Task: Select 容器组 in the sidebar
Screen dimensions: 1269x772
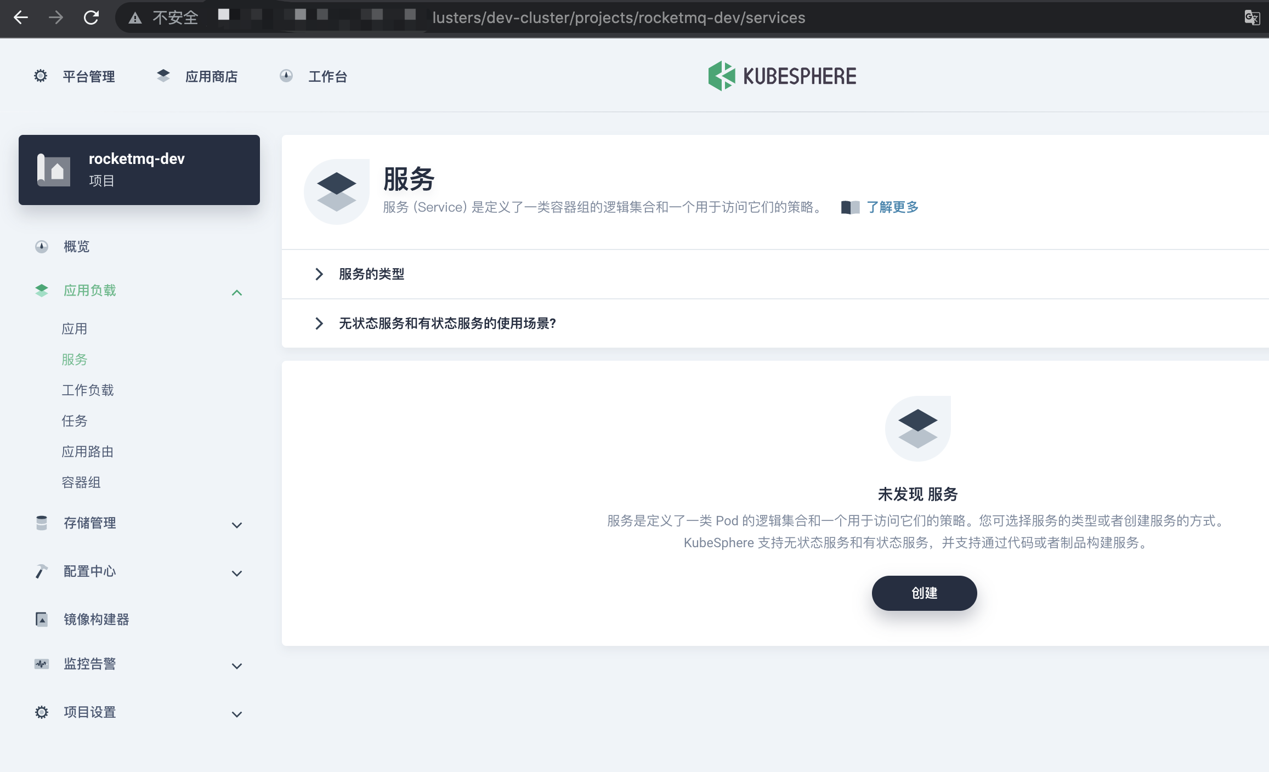Action: [81, 482]
